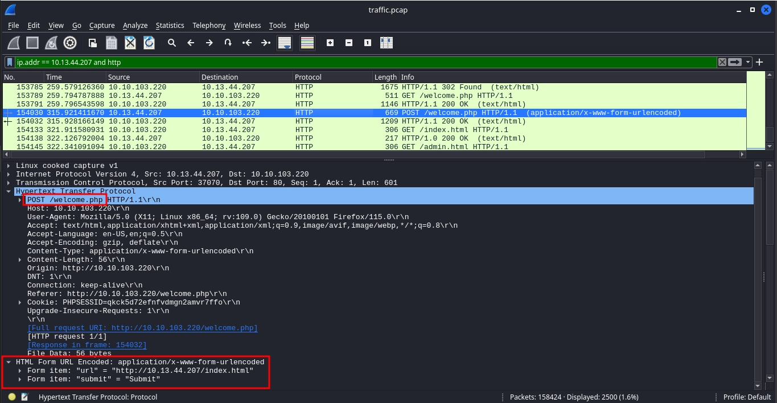Viewport: 777px width, 403px height.
Task: Follow the Response in frame 154032 link
Action: point(87,345)
